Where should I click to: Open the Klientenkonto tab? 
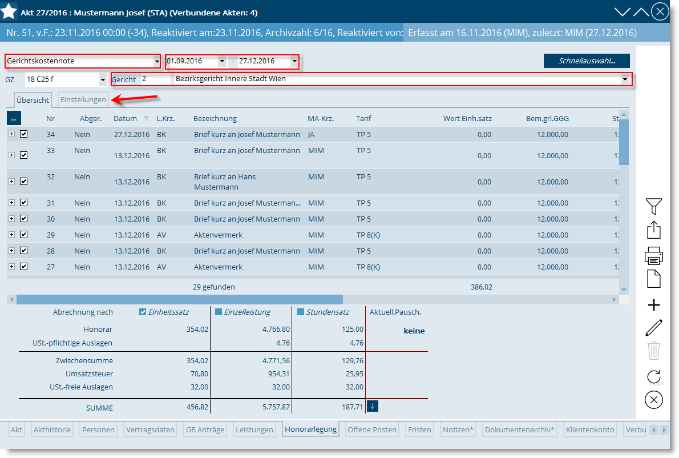click(x=590, y=430)
